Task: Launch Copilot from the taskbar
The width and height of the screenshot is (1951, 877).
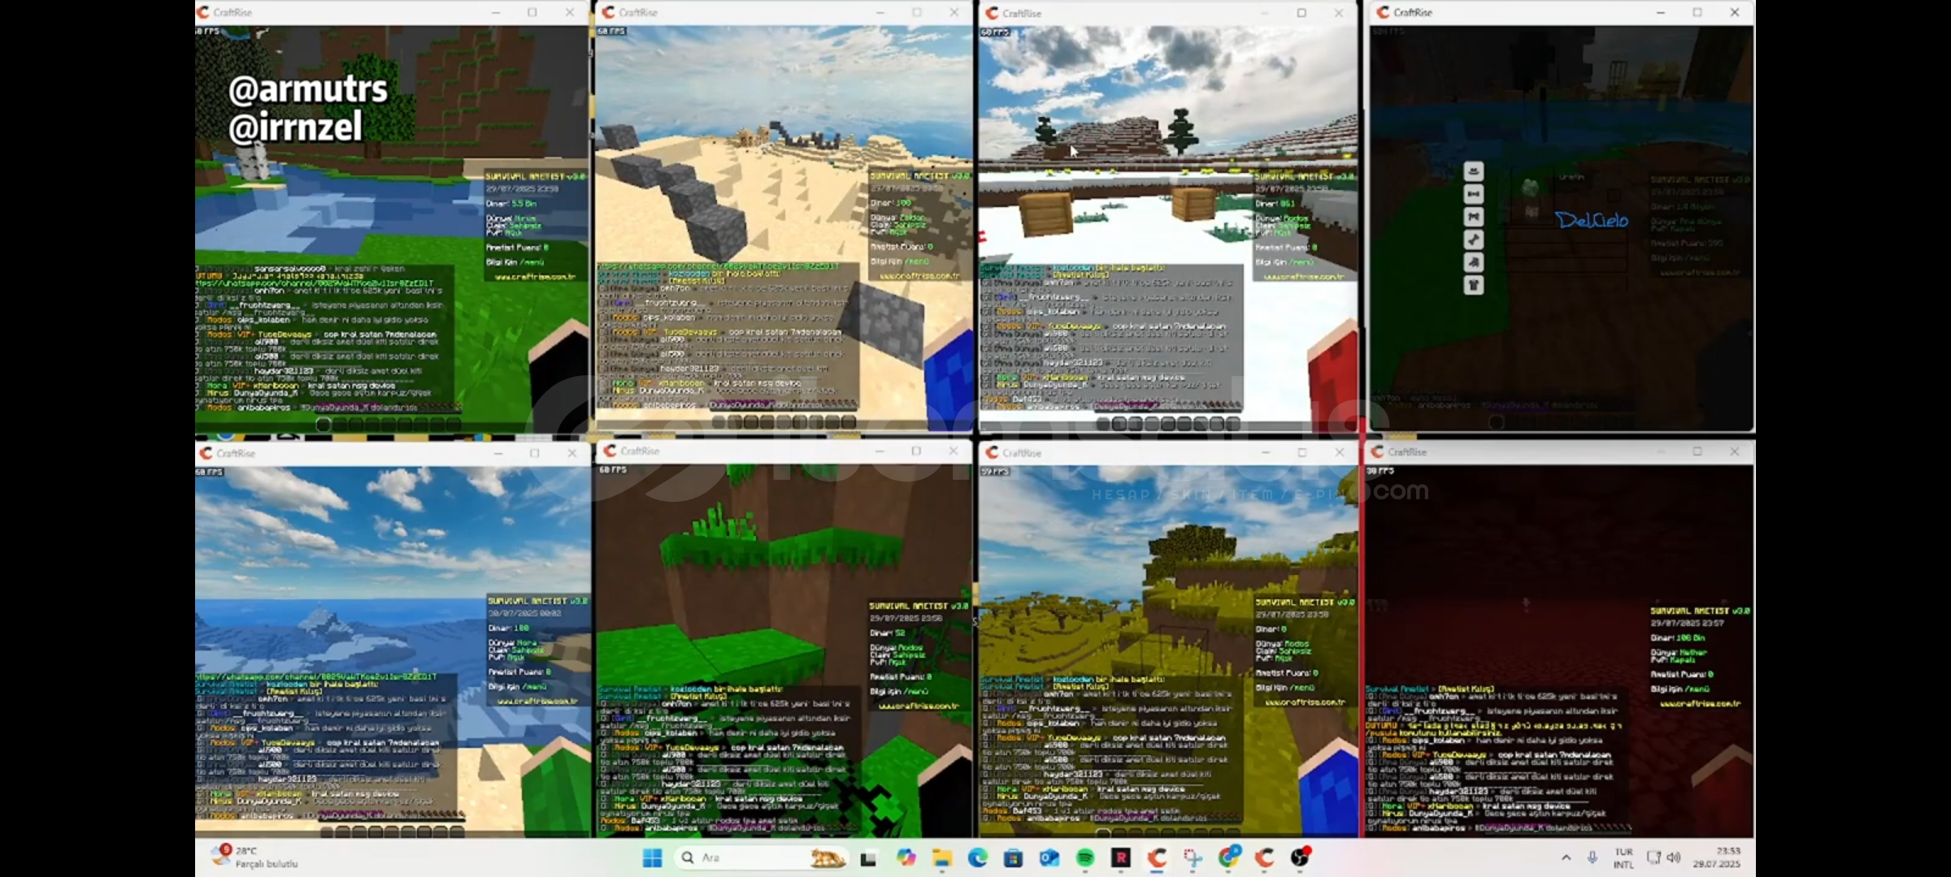Action: (906, 858)
